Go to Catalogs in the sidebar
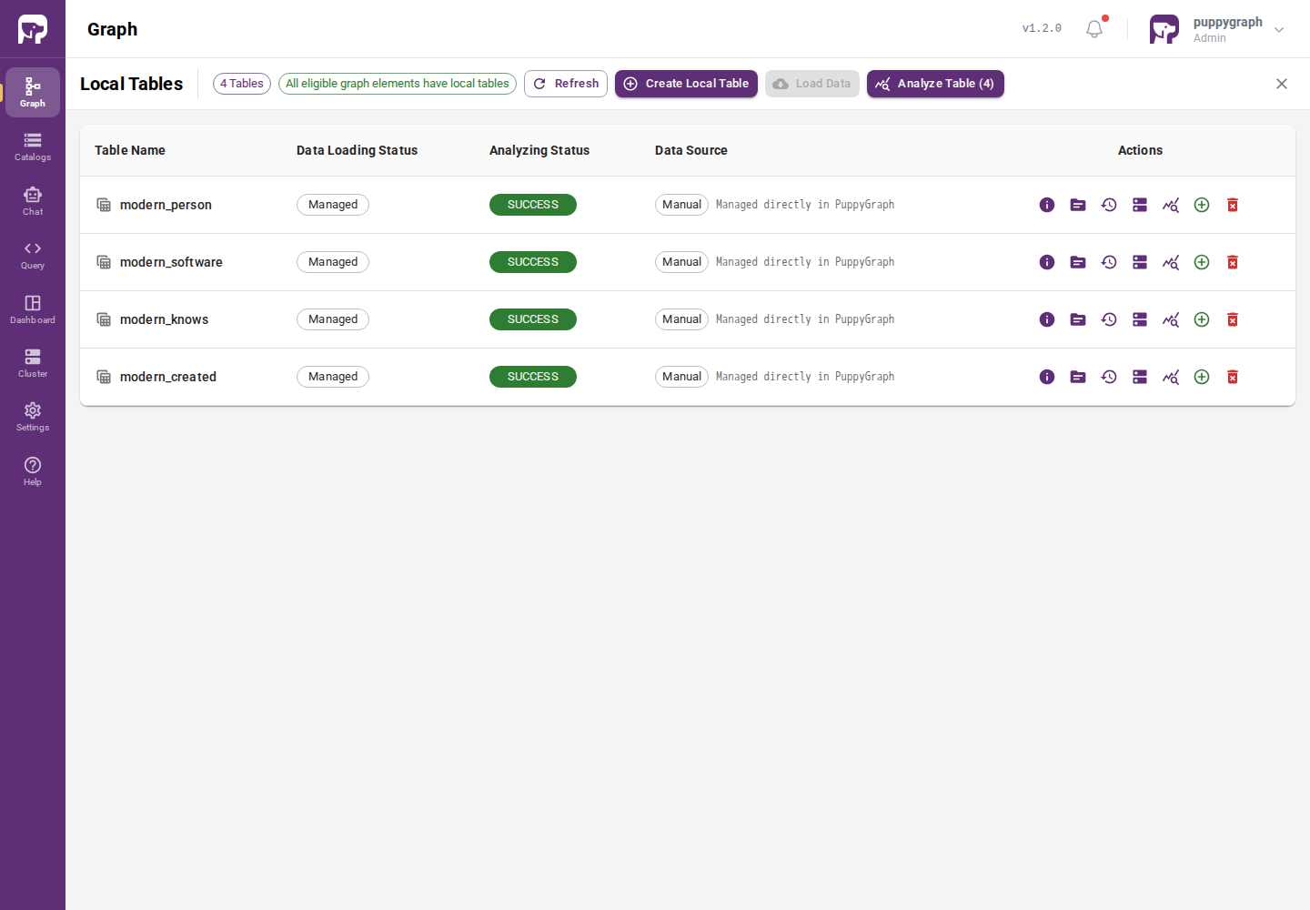1310x910 pixels. pyautogui.click(x=33, y=147)
